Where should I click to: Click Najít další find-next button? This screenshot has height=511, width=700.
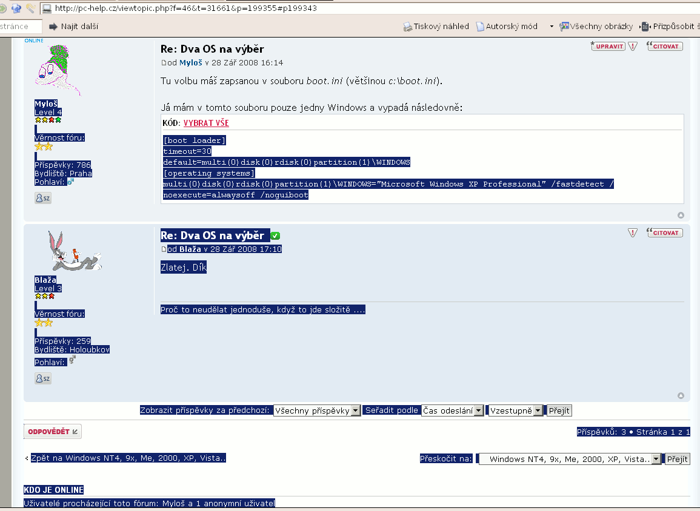click(x=74, y=26)
